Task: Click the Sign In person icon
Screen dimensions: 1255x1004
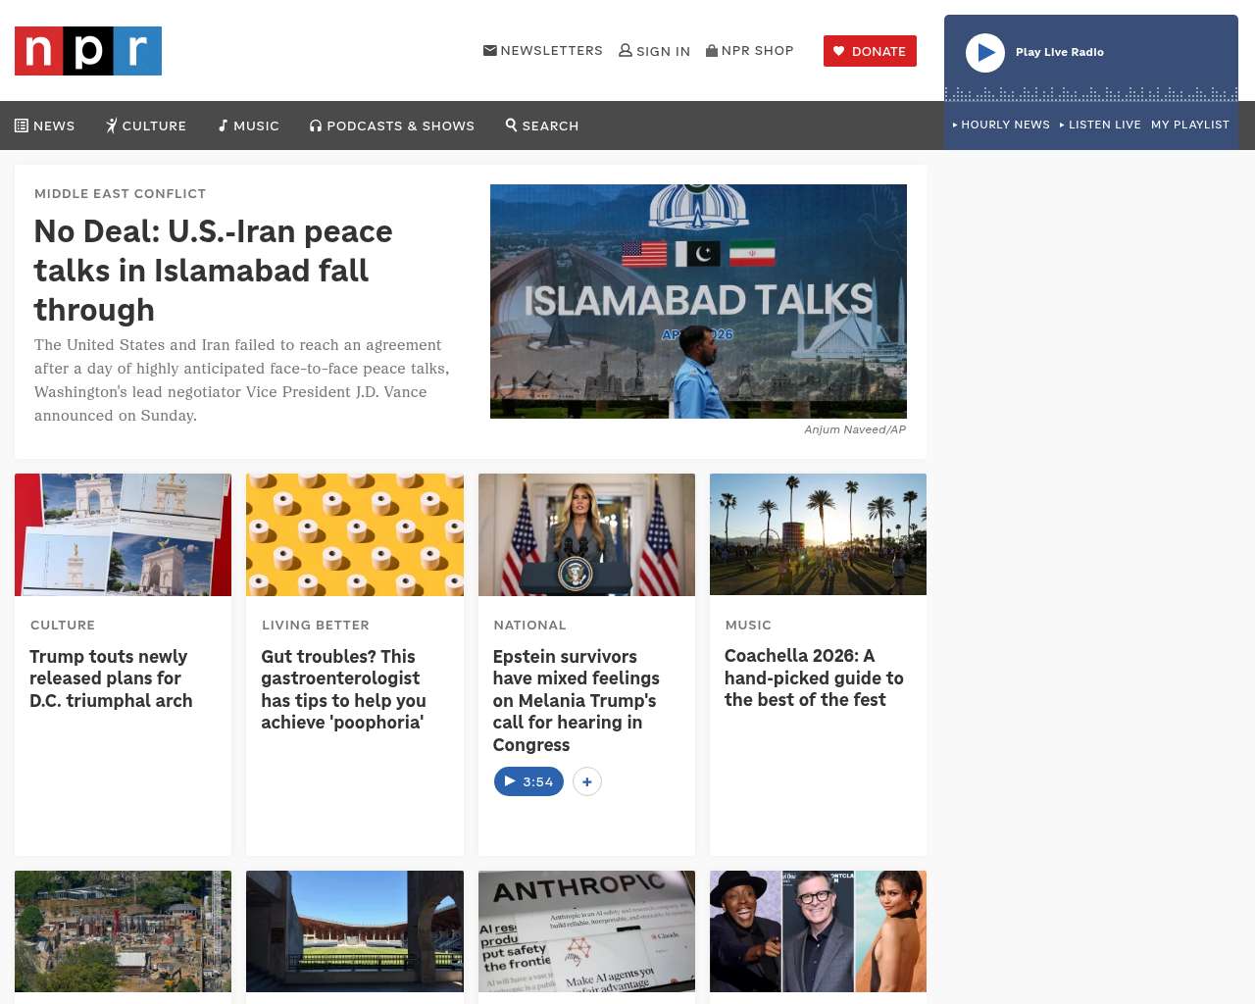Action: (x=625, y=50)
